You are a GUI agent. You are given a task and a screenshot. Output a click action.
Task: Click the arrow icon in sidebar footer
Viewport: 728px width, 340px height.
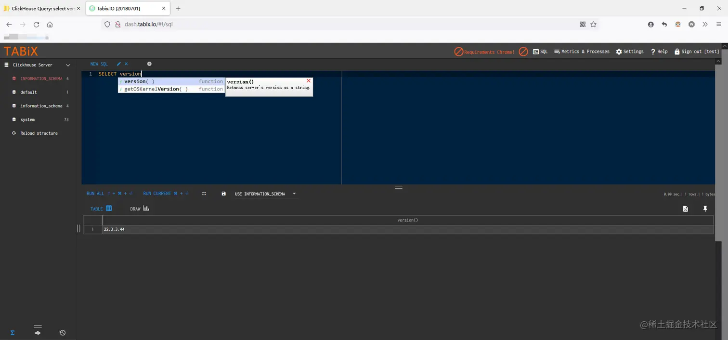[x=38, y=333]
